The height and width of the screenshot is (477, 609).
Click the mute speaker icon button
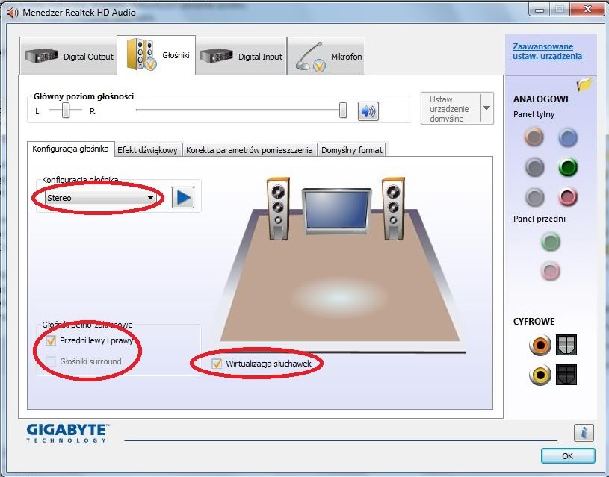coord(368,111)
